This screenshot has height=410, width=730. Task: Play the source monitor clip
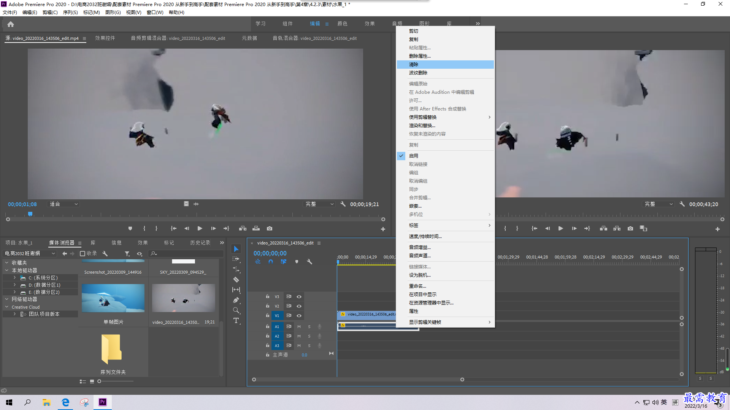pyautogui.click(x=200, y=229)
